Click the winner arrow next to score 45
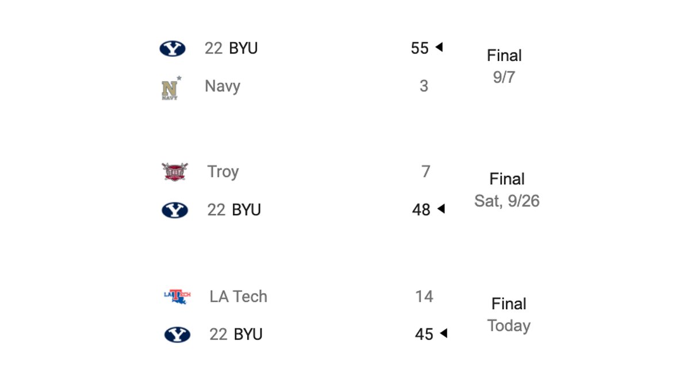The height and width of the screenshot is (388, 690). [443, 333]
